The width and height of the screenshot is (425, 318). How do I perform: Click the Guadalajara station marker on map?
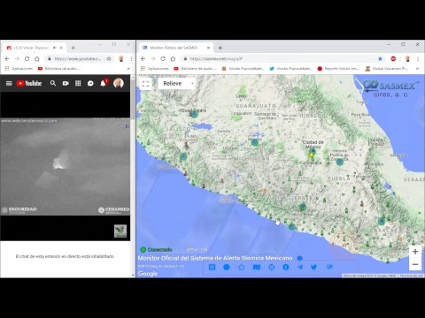click(194, 115)
